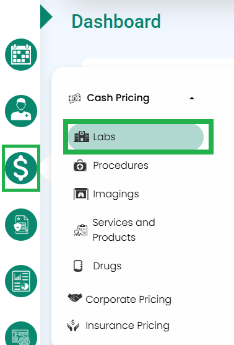Screen dimensions: 234x345
Task: Open the reports chart sidebar icon
Action: (21, 281)
